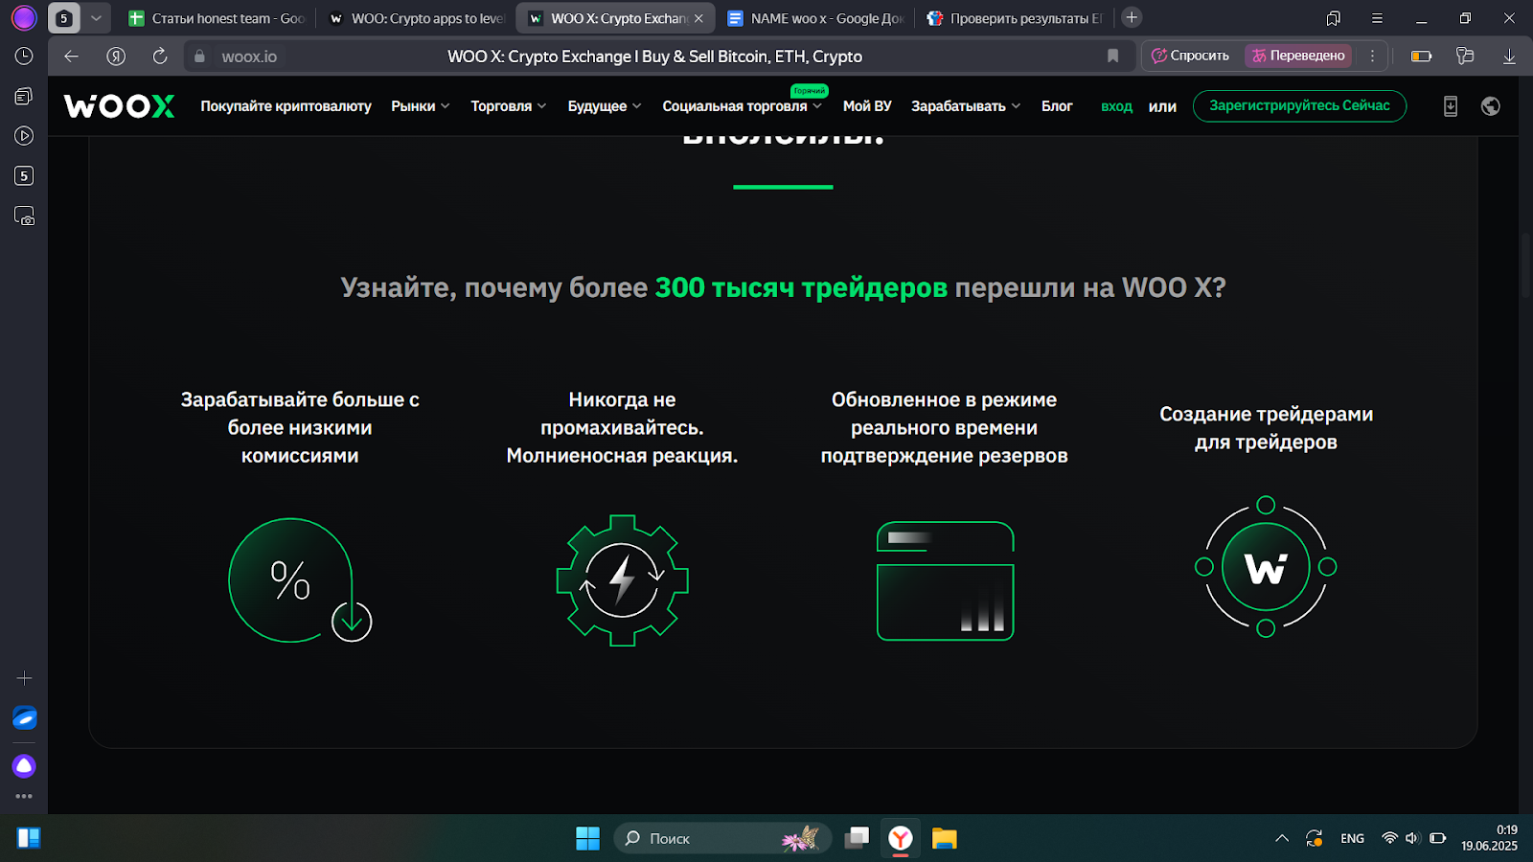Launch the Alice assistant icon
The height and width of the screenshot is (862, 1533).
tap(24, 766)
